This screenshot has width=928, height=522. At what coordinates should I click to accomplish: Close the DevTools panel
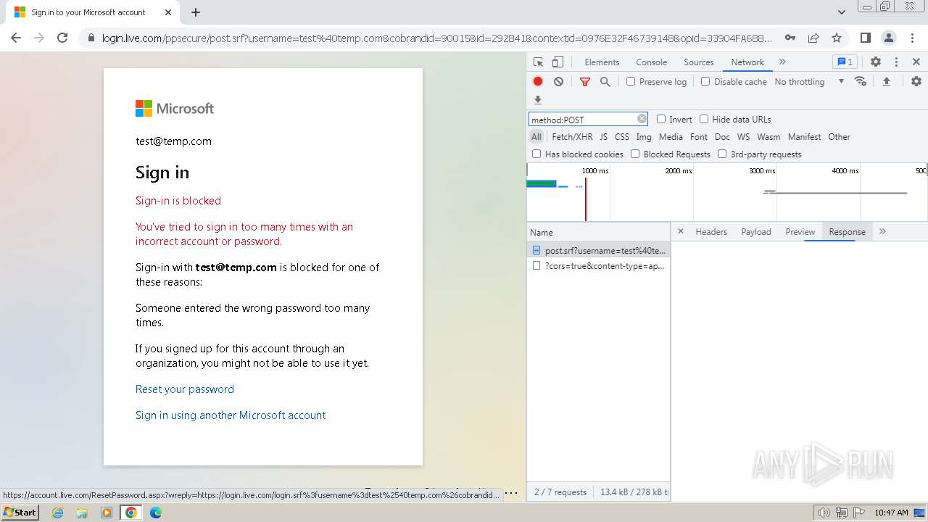[x=916, y=62]
